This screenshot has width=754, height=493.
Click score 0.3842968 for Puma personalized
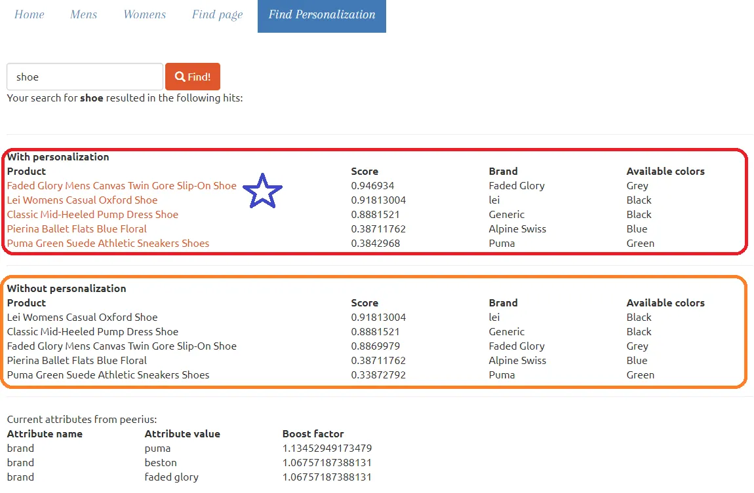(376, 244)
